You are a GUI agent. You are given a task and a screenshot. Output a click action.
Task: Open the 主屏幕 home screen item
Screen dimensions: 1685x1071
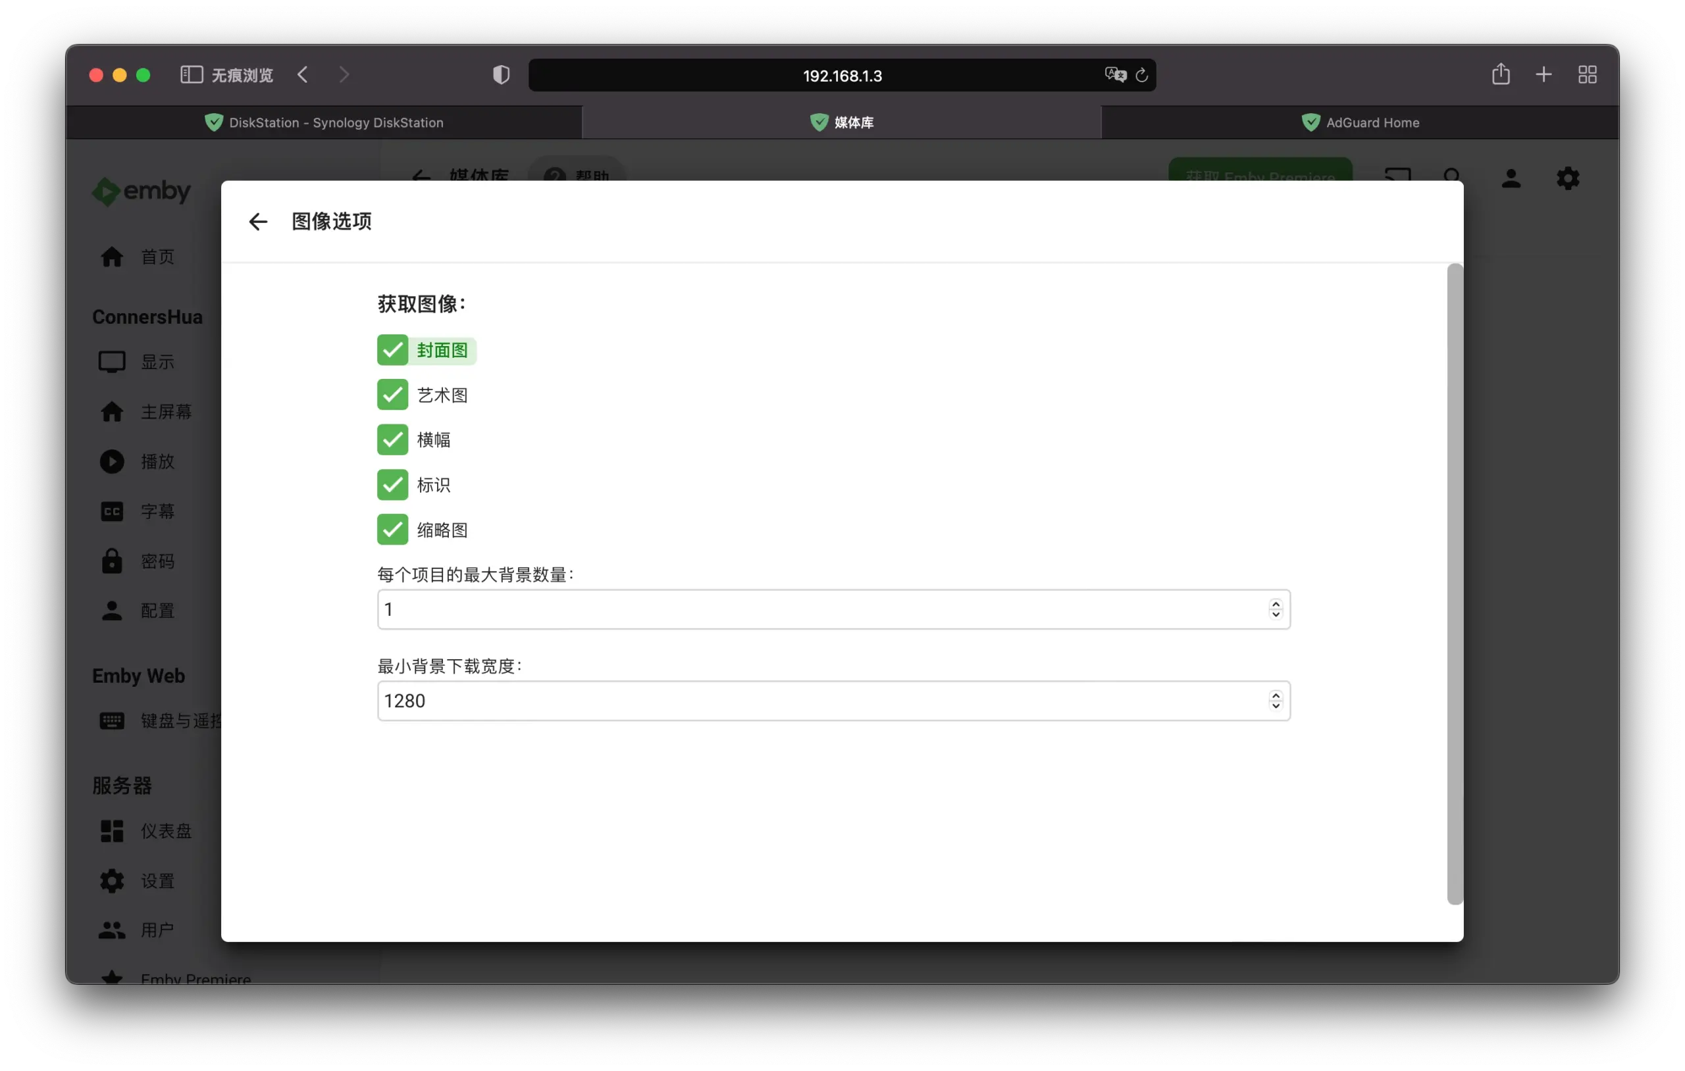click(x=145, y=411)
